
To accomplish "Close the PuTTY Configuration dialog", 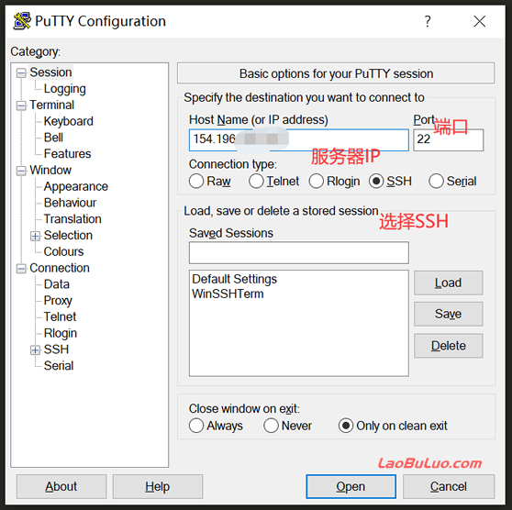I will [479, 21].
